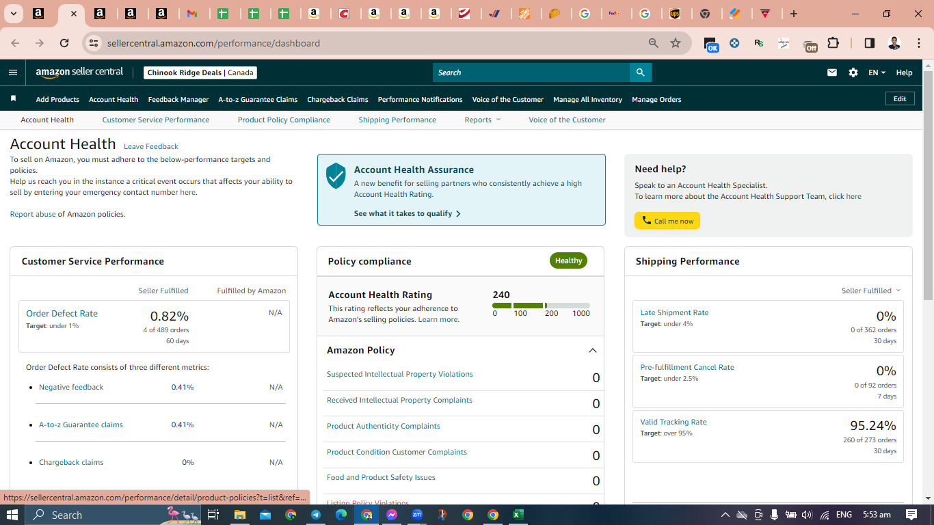Open Messenger from the taskbar

point(392,515)
